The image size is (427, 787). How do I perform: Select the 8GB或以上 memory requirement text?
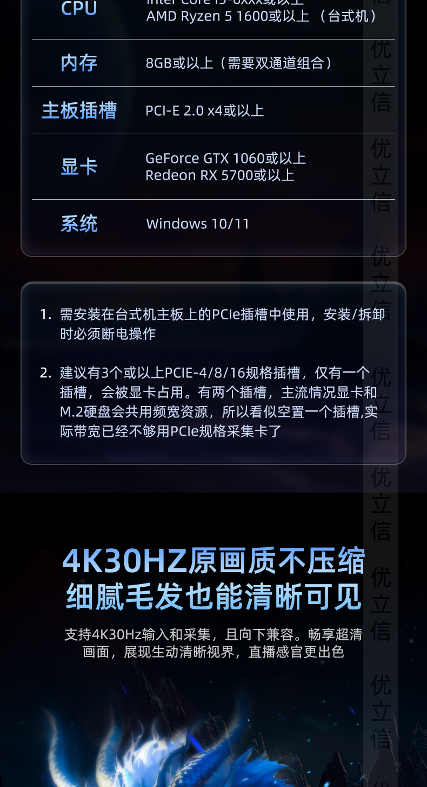[239, 63]
